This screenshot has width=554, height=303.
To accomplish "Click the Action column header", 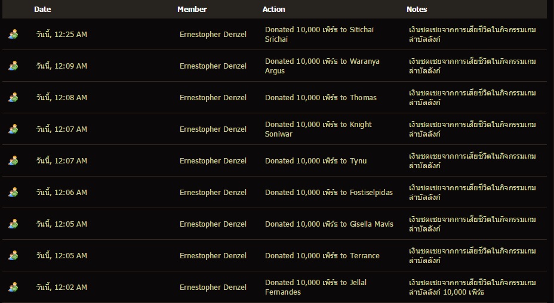I will [273, 9].
